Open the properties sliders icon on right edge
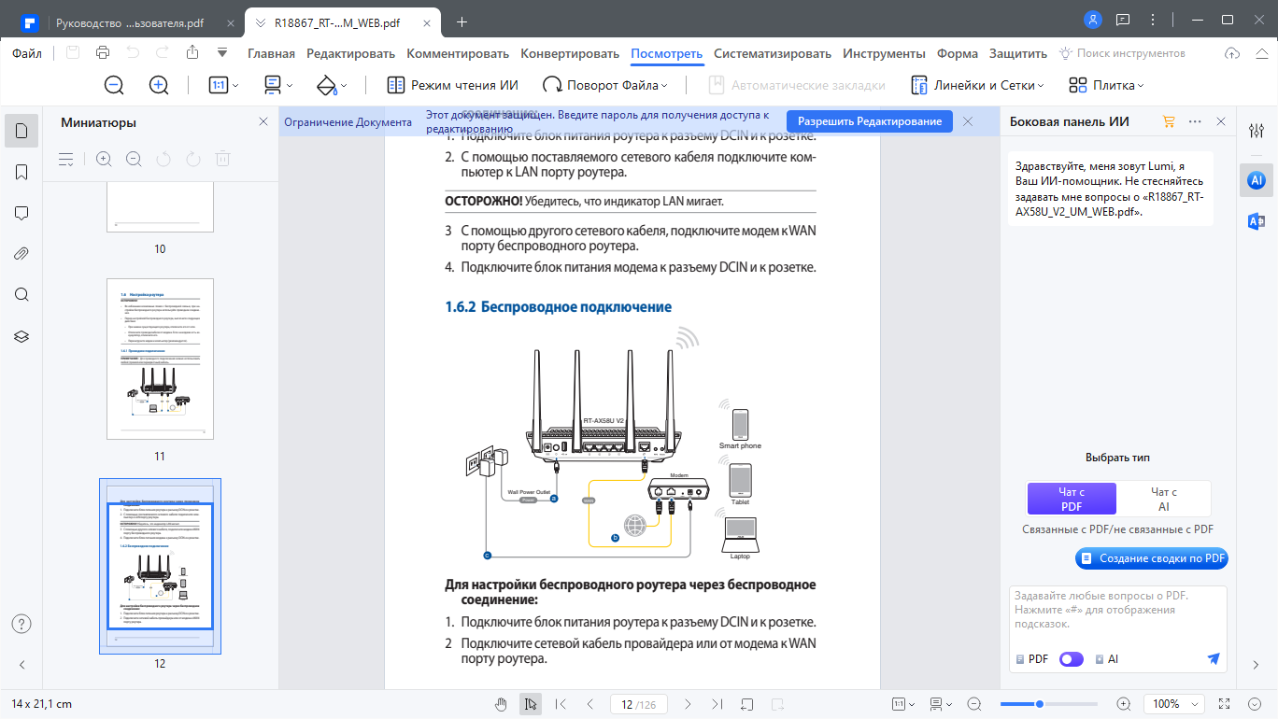 (1257, 131)
